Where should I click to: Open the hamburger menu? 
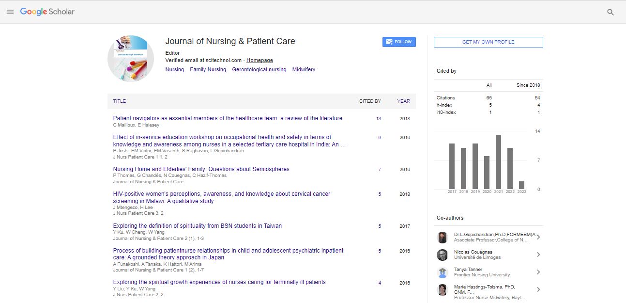pyautogui.click(x=10, y=12)
